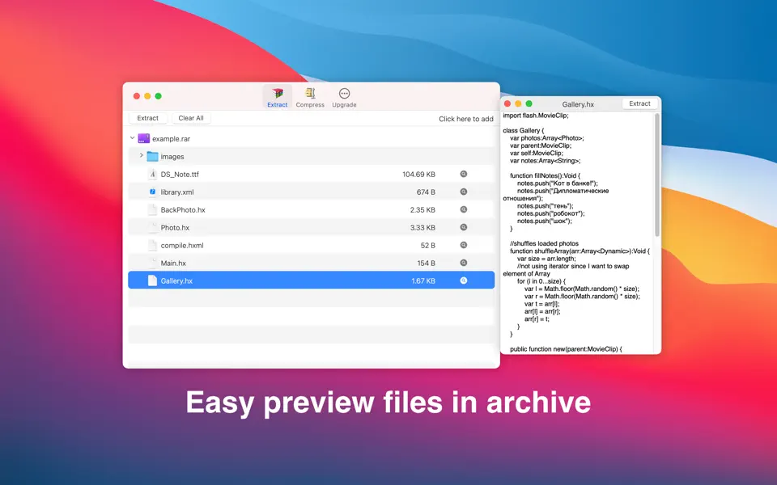The height and width of the screenshot is (485, 777).
Task: Select the Photo.hx file name
Action: coord(175,228)
